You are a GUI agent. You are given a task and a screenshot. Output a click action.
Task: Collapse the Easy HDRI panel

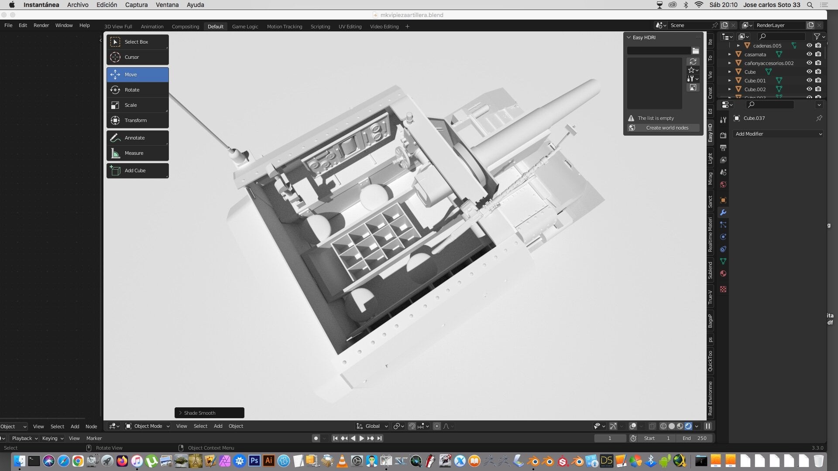point(629,38)
